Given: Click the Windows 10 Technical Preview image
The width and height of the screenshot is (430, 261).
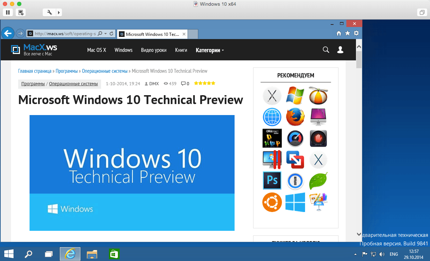Looking at the screenshot, I should (x=132, y=173).
